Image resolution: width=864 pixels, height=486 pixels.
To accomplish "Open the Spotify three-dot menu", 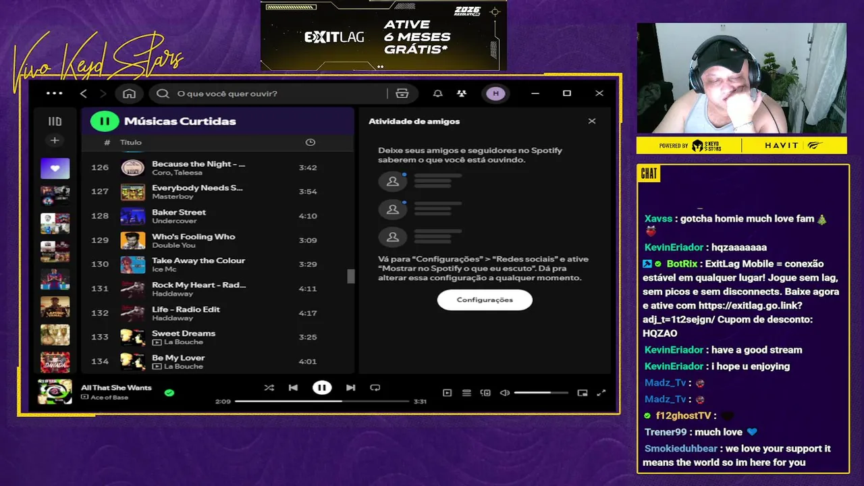I will click(54, 93).
